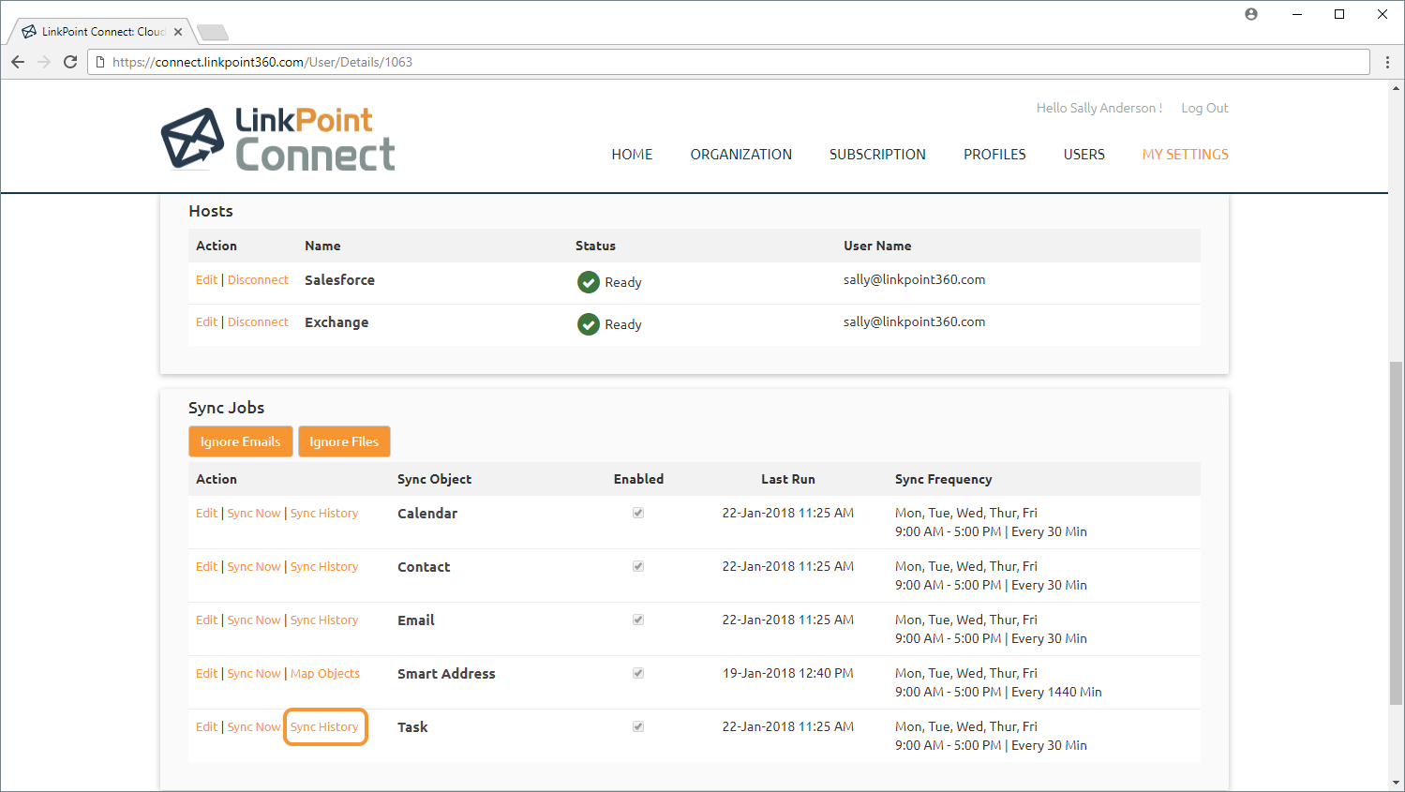
Task: Sync Now for the Contact job
Action: (254, 567)
